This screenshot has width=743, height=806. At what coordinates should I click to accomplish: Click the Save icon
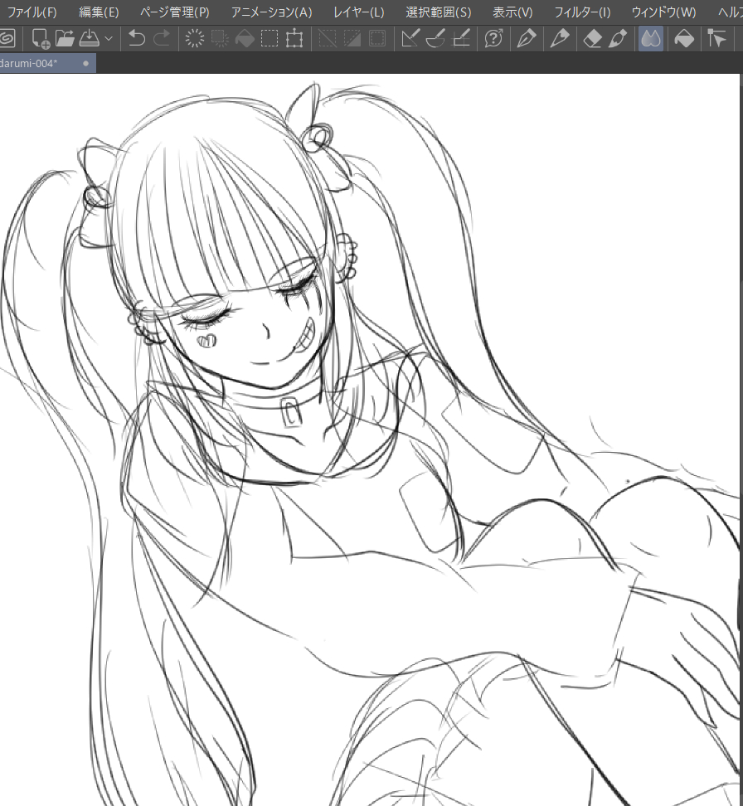click(x=90, y=38)
